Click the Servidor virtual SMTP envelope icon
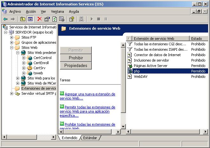This screenshot has width=210, height=148. click(x=18, y=93)
